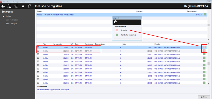Click the numbered list icon in the top toolbar
The image size is (212, 99).
16,6
